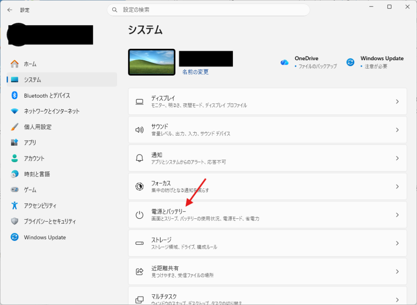
Task: Click the 名前の変更 link
Action: (195, 72)
